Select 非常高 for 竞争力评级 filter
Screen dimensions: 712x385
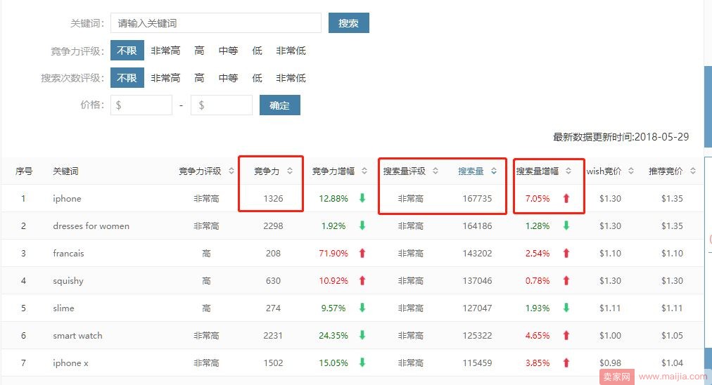pos(165,51)
